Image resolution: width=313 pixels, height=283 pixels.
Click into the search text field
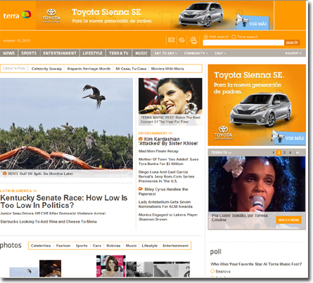pyautogui.click(x=243, y=43)
